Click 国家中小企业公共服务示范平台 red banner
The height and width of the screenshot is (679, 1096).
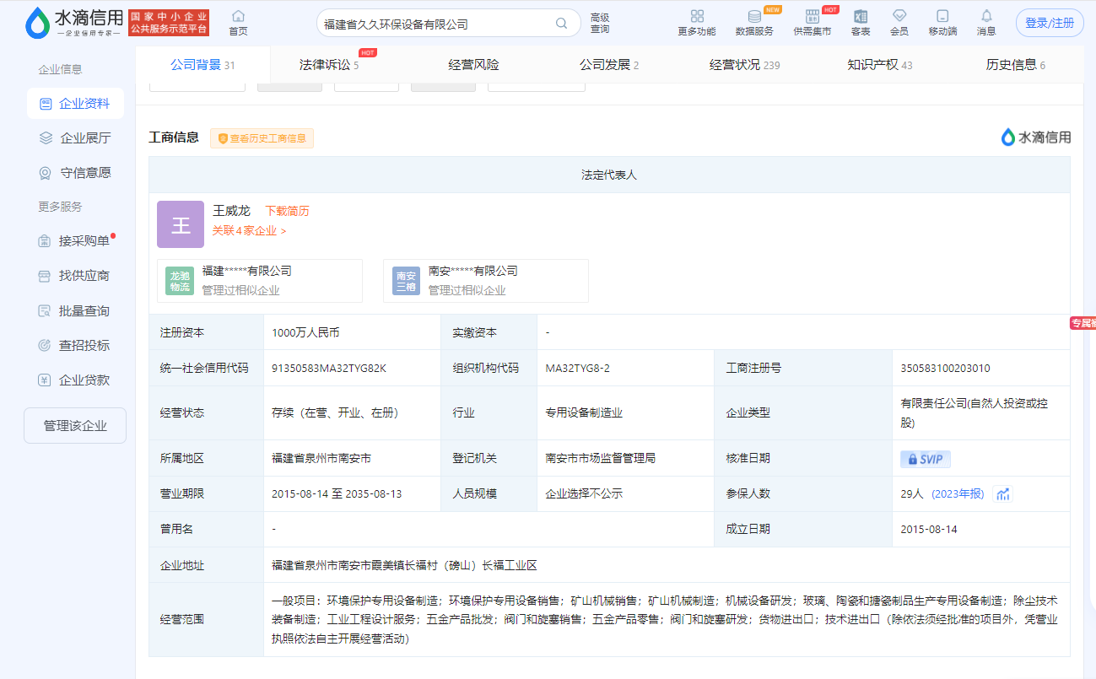click(x=170, y=23)
